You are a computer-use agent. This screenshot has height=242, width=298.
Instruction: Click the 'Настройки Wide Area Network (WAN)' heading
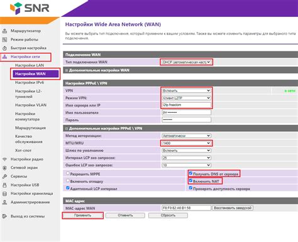pos(113,24)
